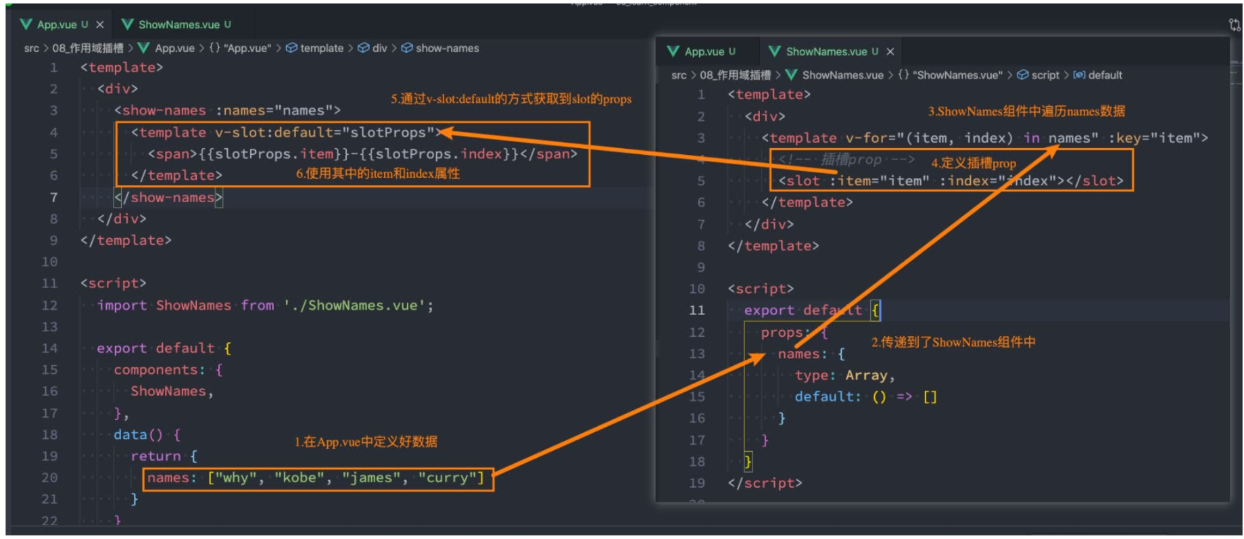The height and width of the screenshot is (539, 1244).
Task: Click the "import ShowNames from './ShowNames.vue'" line
Action: pyautogui.click(x=265, y=306)
